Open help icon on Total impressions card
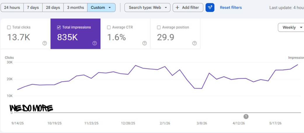The height and width of the screenshot is (133, 304). [x=95, y=43]
